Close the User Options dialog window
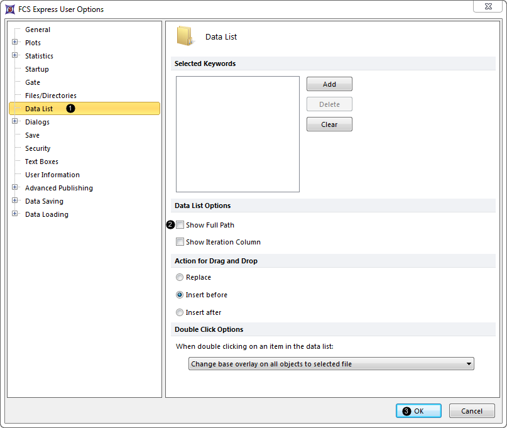The width and height of the screenshot is (507, 428). tap(488, 7)
